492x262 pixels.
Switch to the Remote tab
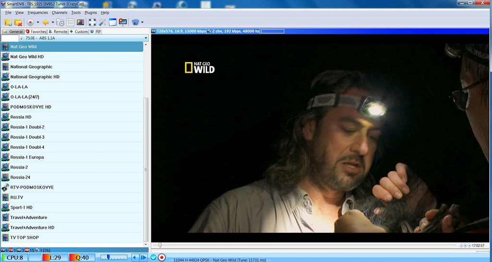58,32
